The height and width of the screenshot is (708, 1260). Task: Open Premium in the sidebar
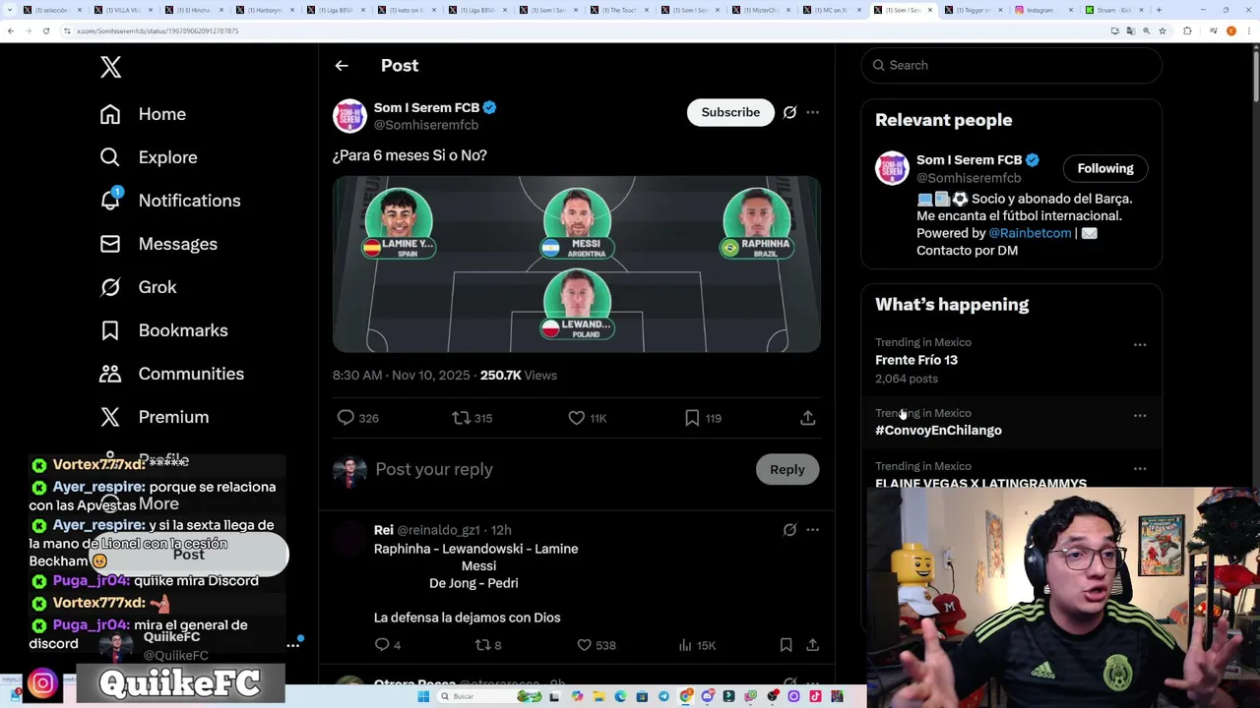click(x=155, y=417)
